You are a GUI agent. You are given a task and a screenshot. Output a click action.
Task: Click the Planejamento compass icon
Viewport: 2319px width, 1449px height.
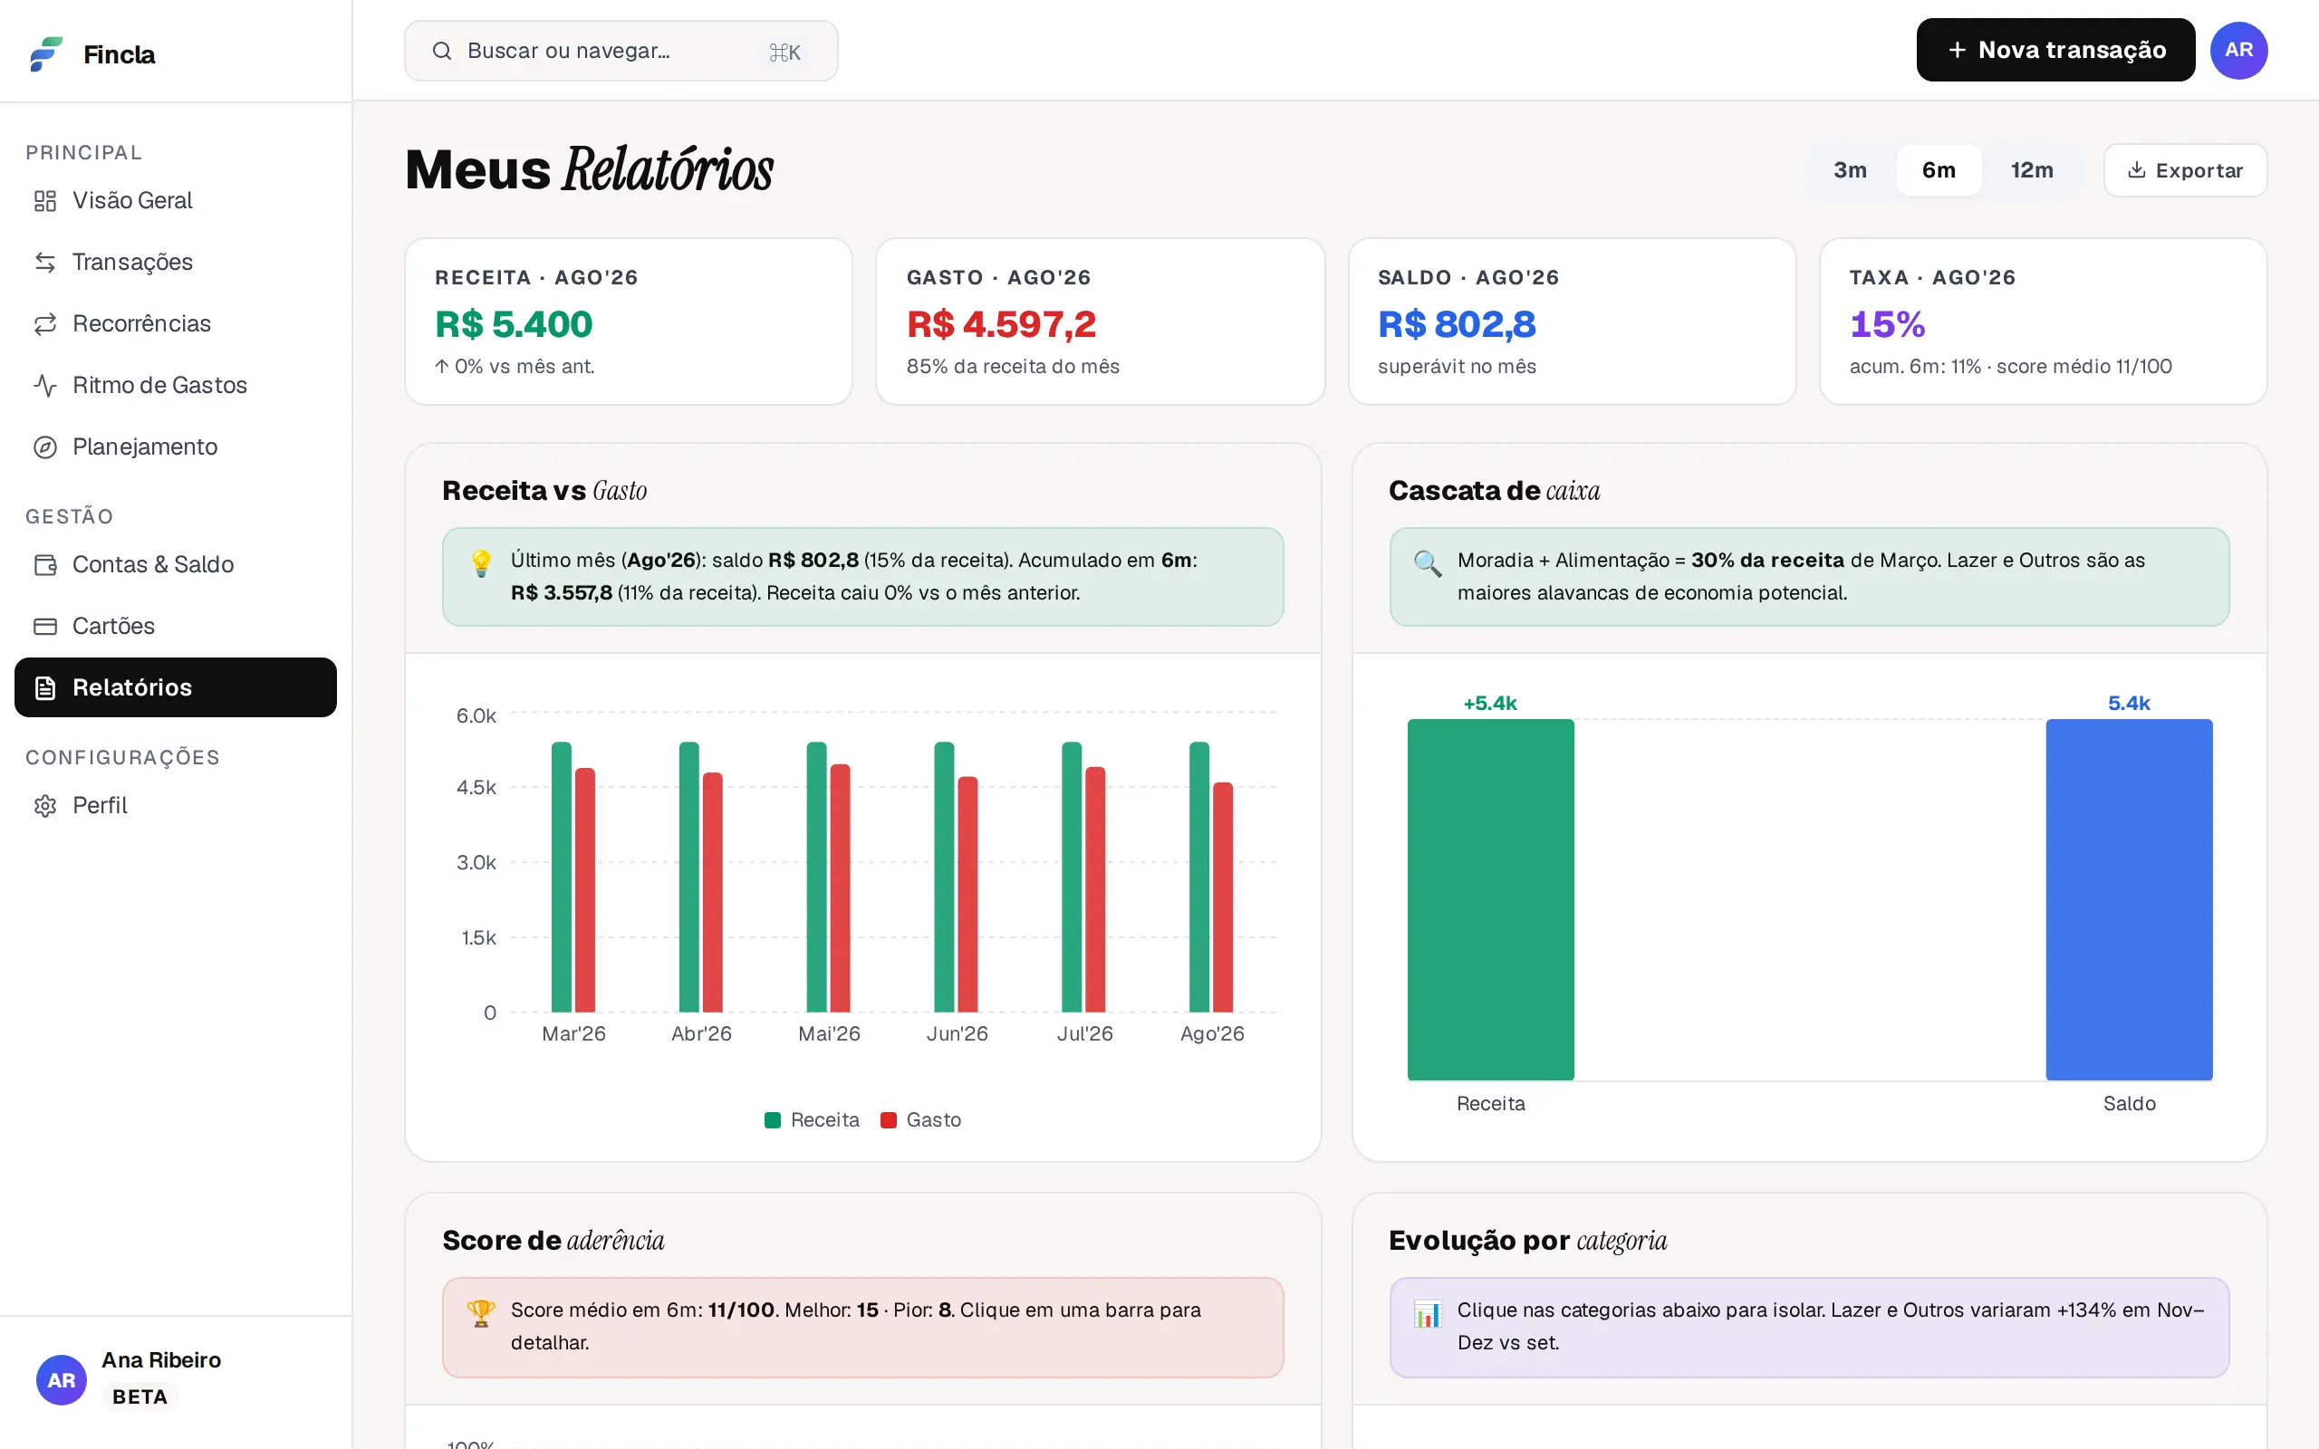(45, 446)
